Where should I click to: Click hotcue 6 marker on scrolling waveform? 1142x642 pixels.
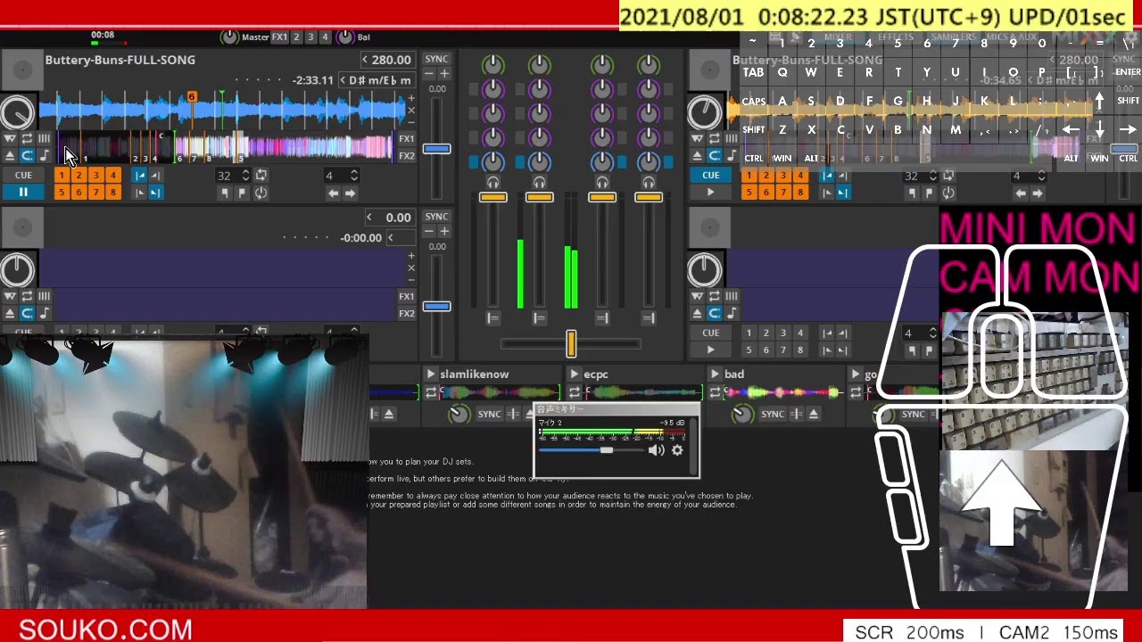point(191,96)
